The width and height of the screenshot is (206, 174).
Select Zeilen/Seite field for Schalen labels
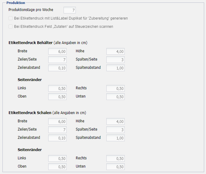[x=57, y=130]
